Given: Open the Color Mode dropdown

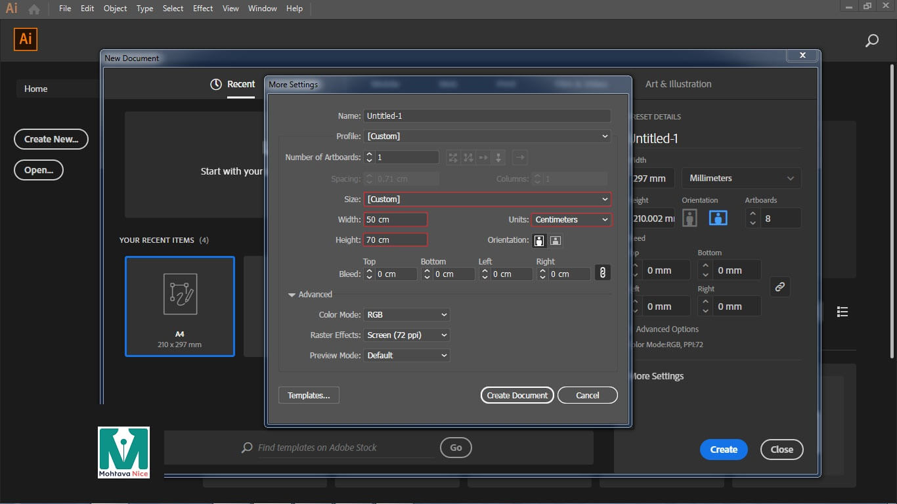Looking at the screenshot, I should click(x=407, y=315).
